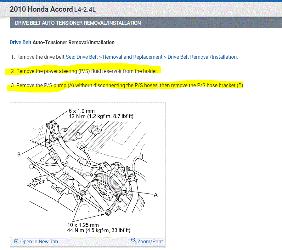The image size is (282, 250).
Task: Click the 'DRIVE BELT AUTO-TENSIONER REMOVAL/INSTALLATION' header bar
Action: [x=146, y=23]
